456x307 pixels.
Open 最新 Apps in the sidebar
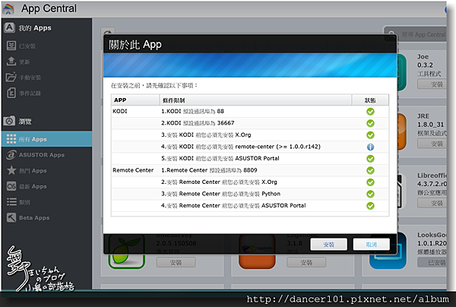(33, 186)
